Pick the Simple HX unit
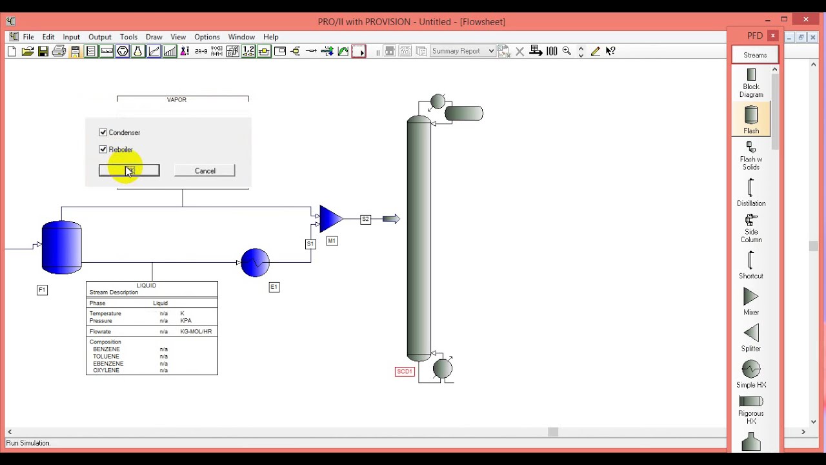This screenshot has width=826, height=465. (x=751, y=374)
